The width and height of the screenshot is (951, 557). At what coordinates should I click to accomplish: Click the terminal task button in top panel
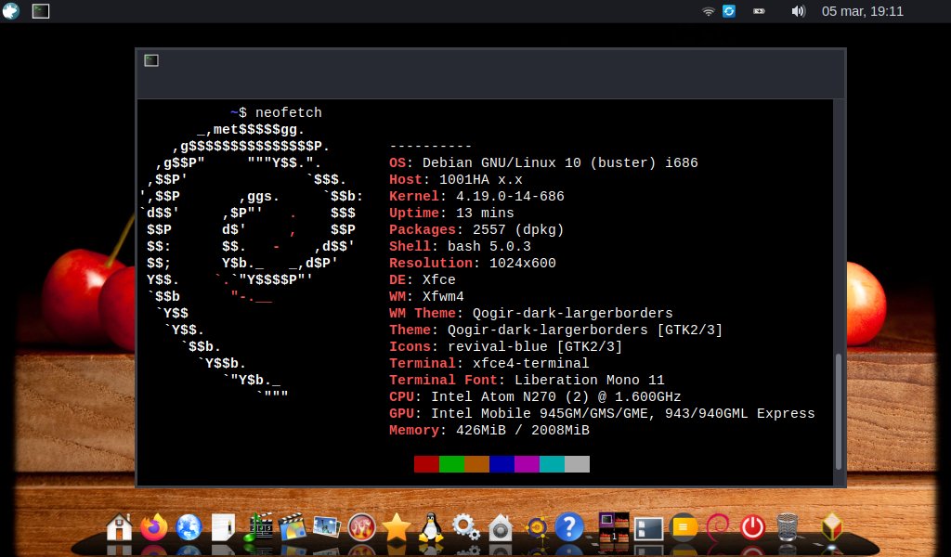(41, 11)
